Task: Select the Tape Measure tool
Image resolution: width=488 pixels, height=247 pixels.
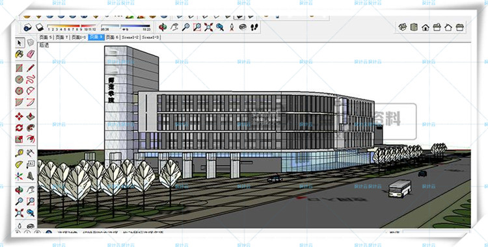Action: point(20,153)
